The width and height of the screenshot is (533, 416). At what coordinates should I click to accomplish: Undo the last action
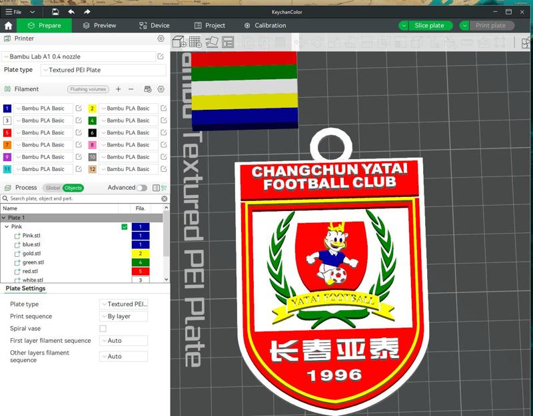pyautogui.click(x=71, y=12)
